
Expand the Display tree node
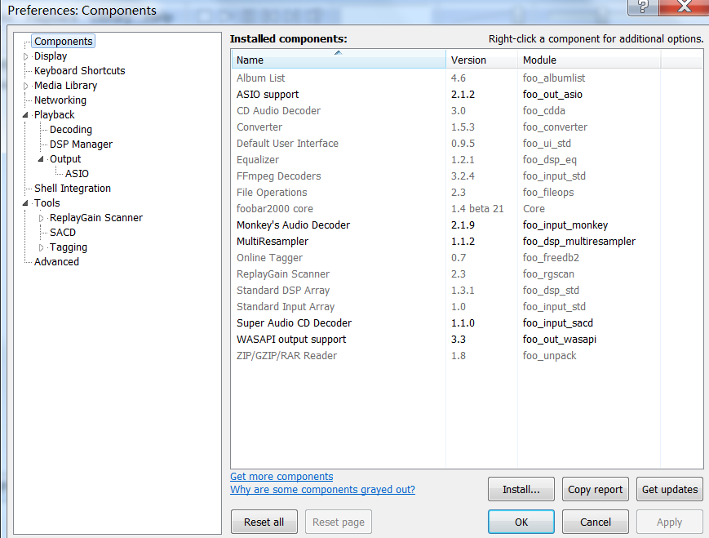point(26,56)
